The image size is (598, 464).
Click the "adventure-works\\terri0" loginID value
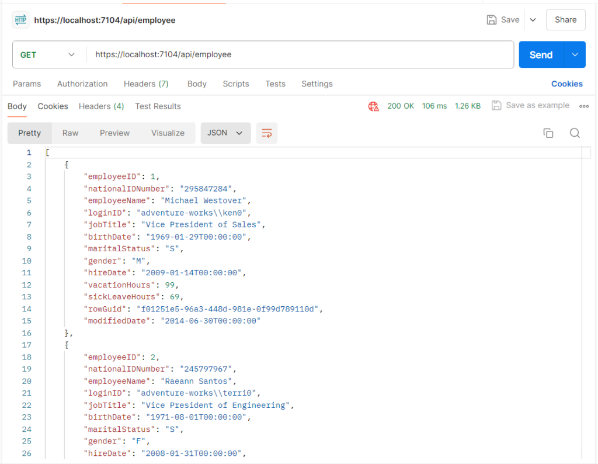coord(196,393)
